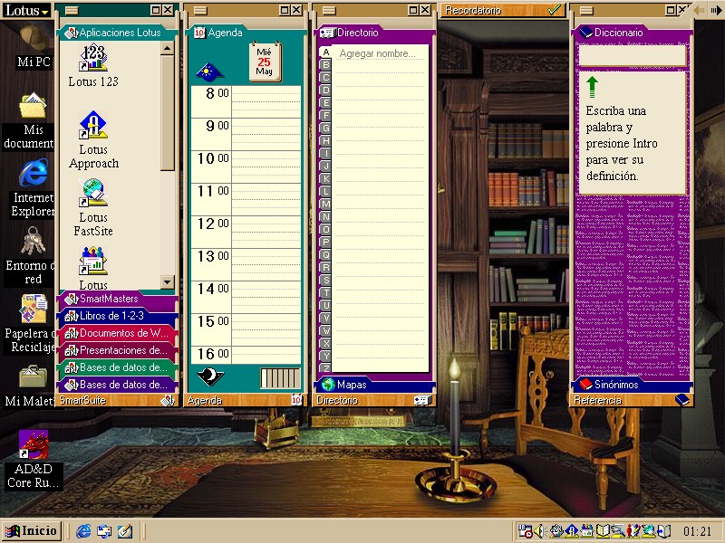The width and height of the screenshot is (725, 543).
Task: Expand the Sinónimos folder
Action: [632, 384]
